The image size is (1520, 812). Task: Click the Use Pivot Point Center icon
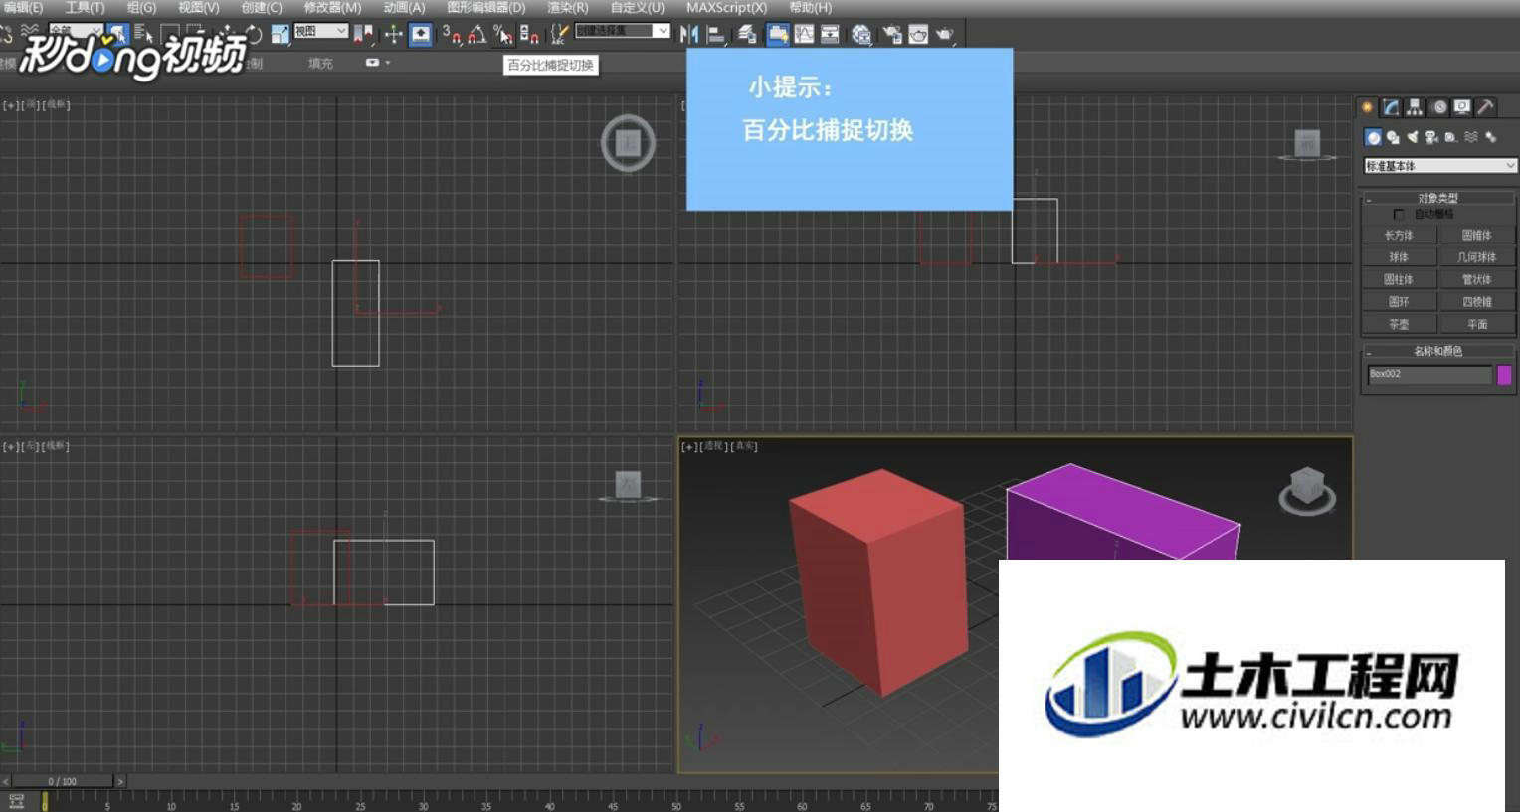tap(364, 34)
